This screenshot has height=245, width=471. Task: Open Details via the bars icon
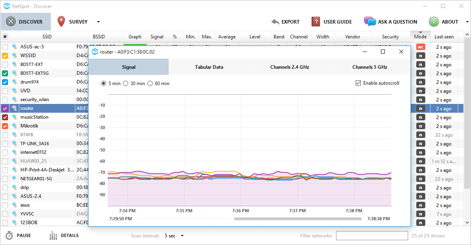coord(53,236)
